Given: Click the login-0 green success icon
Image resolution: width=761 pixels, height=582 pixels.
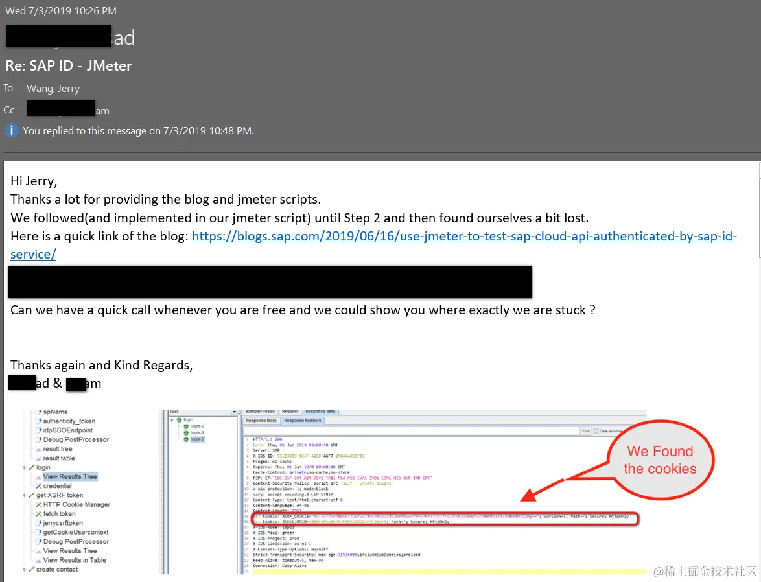Looking at the screenshot, I should click(186, 426).
